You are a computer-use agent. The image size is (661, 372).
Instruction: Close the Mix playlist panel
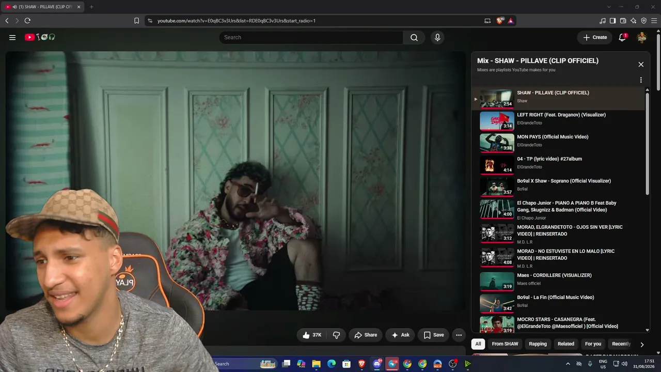point(641,65)
